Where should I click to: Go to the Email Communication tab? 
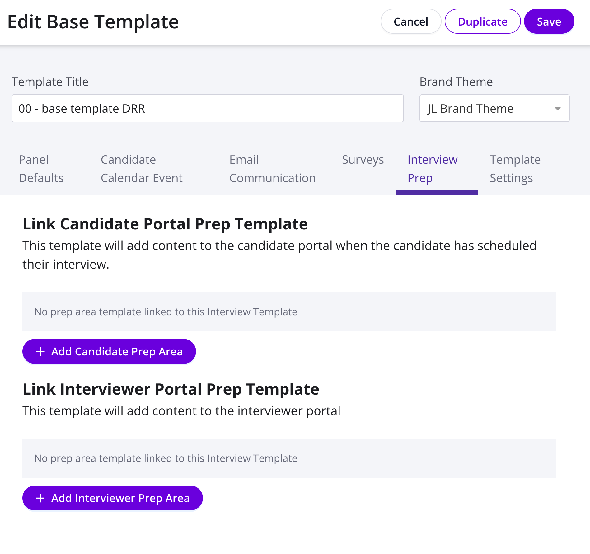[x=272, y=169]
